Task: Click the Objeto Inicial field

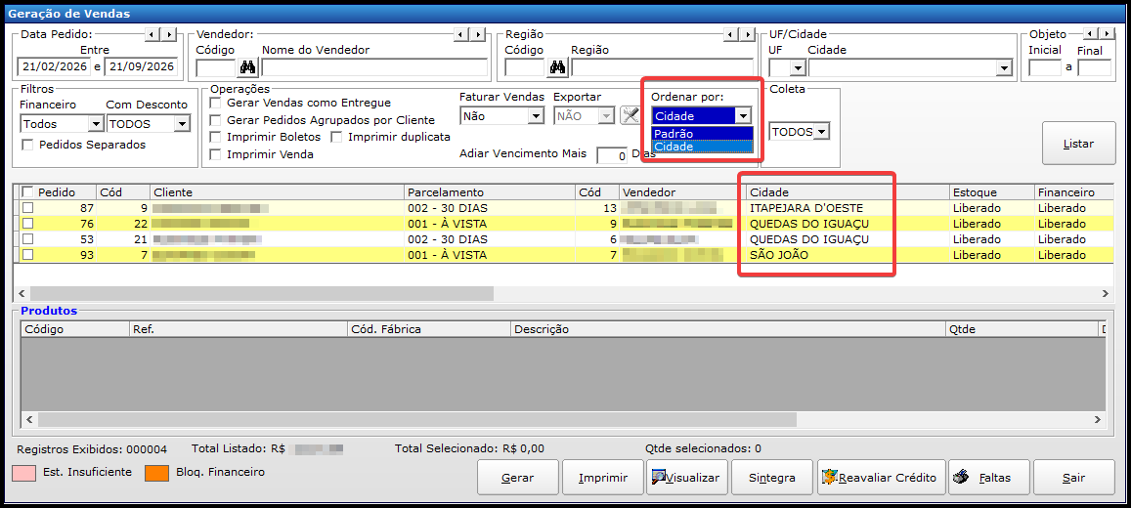Action: pyautogui.click(x=1044, y=67)
